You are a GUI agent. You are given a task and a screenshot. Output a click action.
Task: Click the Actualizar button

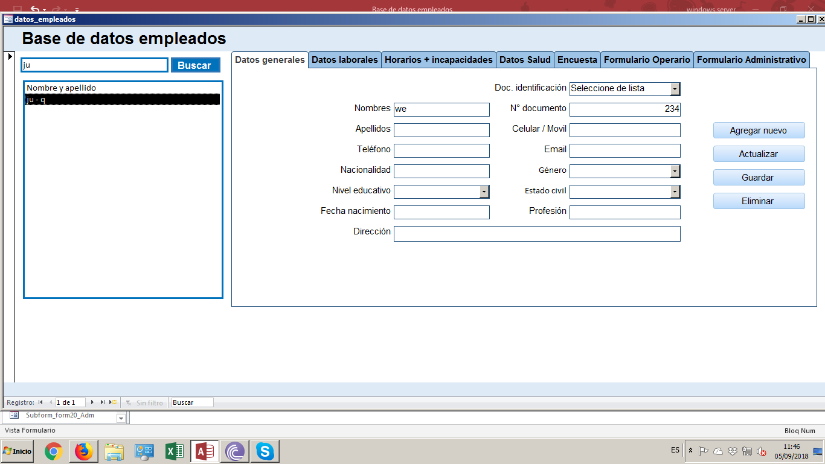point(759,154)
